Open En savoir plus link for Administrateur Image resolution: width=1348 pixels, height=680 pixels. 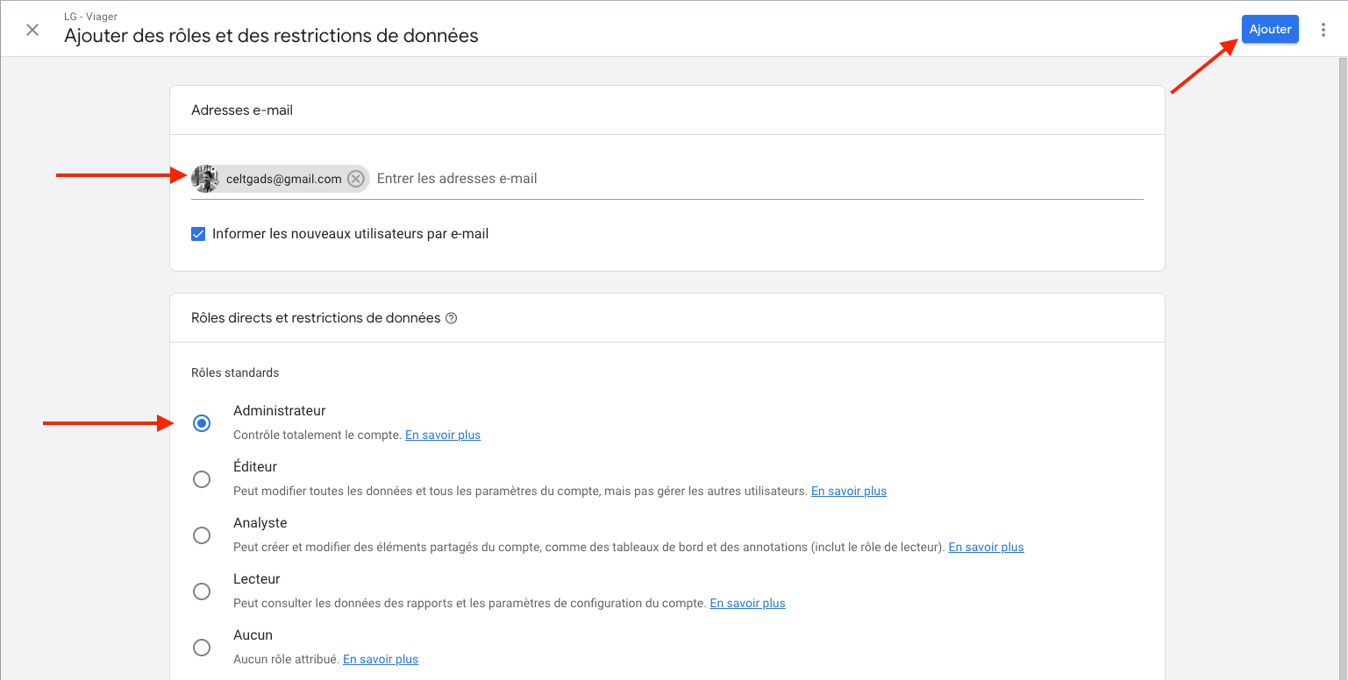tap(442, 436)
